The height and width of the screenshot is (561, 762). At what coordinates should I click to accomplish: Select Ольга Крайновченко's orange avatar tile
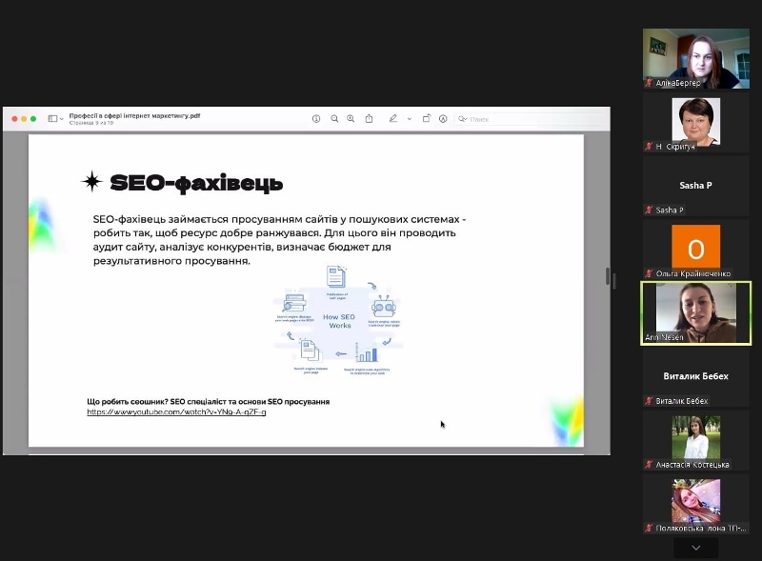pos(696,250)
